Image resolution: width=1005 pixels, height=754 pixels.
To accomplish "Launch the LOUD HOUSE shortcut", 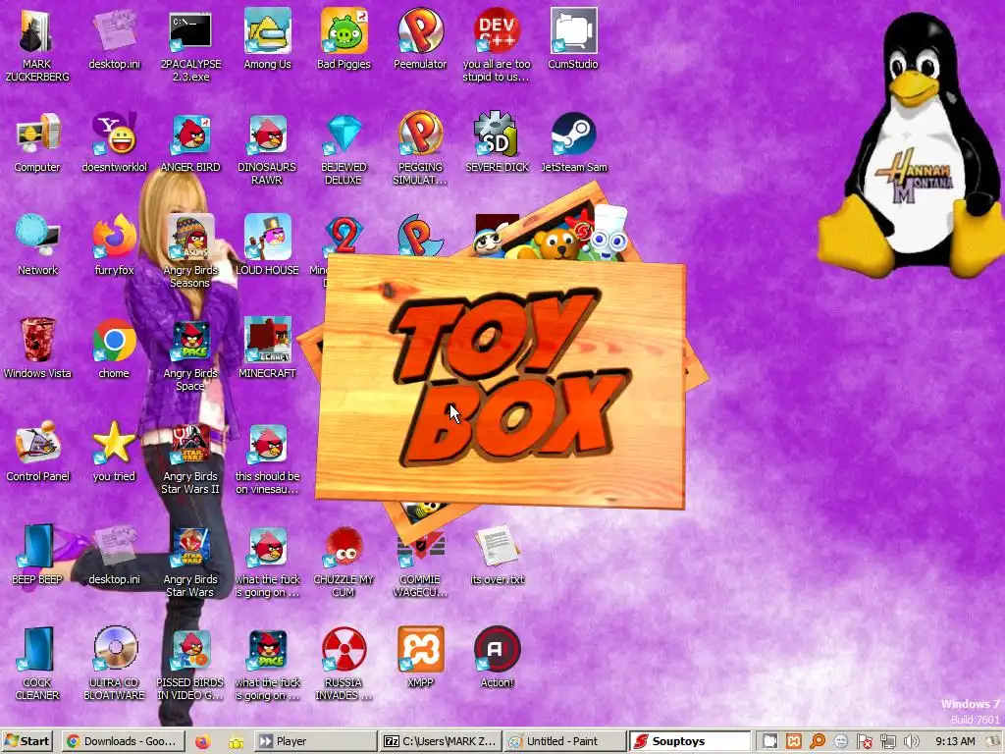I will (x=267, y=238).
